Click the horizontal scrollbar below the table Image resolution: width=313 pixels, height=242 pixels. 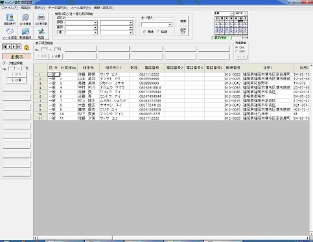[x=172, y=238]
